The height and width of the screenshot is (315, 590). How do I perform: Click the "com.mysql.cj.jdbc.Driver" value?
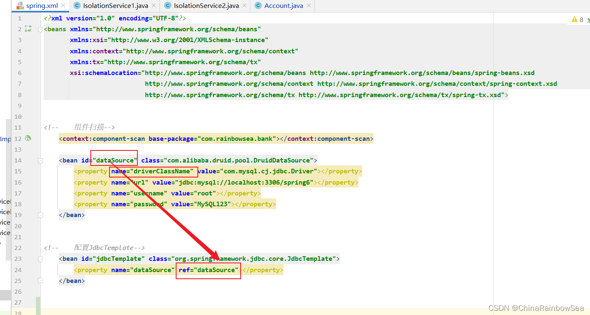(269, 171)
